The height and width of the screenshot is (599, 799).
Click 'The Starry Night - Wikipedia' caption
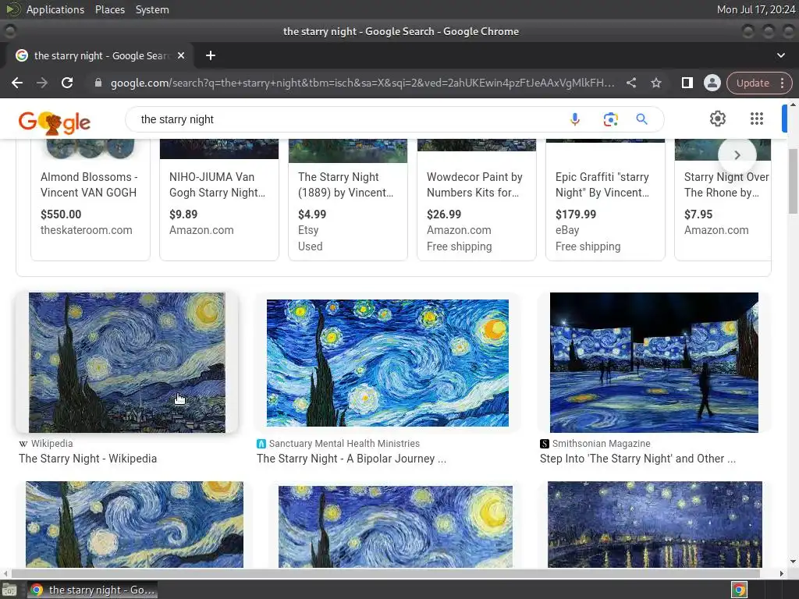click(87, 459)
